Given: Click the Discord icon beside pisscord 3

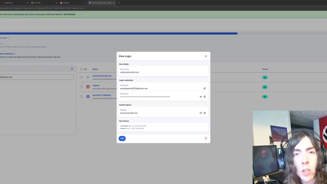Looking at the screenshot, I should pos(88,97).
